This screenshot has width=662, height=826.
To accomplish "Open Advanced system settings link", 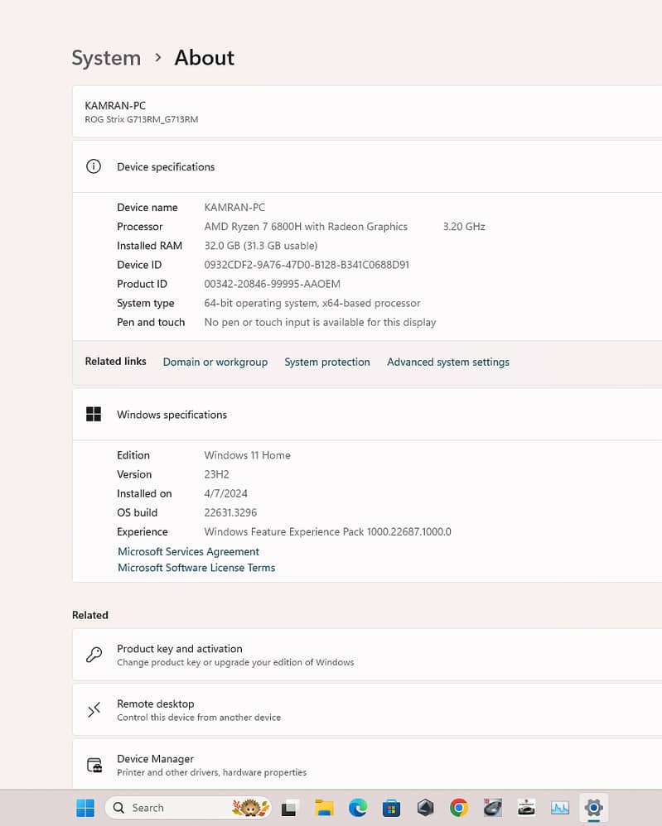I will click(448, 362).
